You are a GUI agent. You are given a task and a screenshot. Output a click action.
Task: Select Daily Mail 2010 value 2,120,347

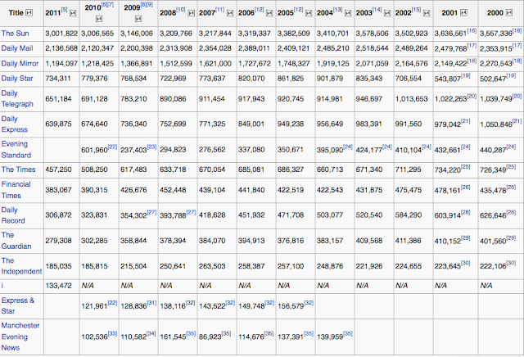(x=97, y=48)
